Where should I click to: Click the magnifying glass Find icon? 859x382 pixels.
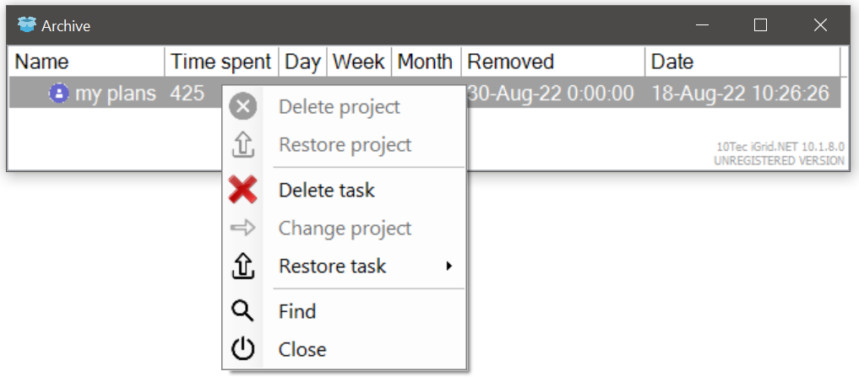click(x=243, y=311)
